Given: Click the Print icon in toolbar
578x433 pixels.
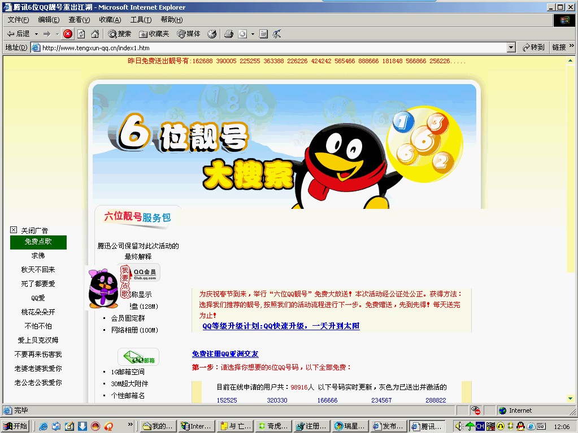Looking at the screenshot, I should coord(229,34).
